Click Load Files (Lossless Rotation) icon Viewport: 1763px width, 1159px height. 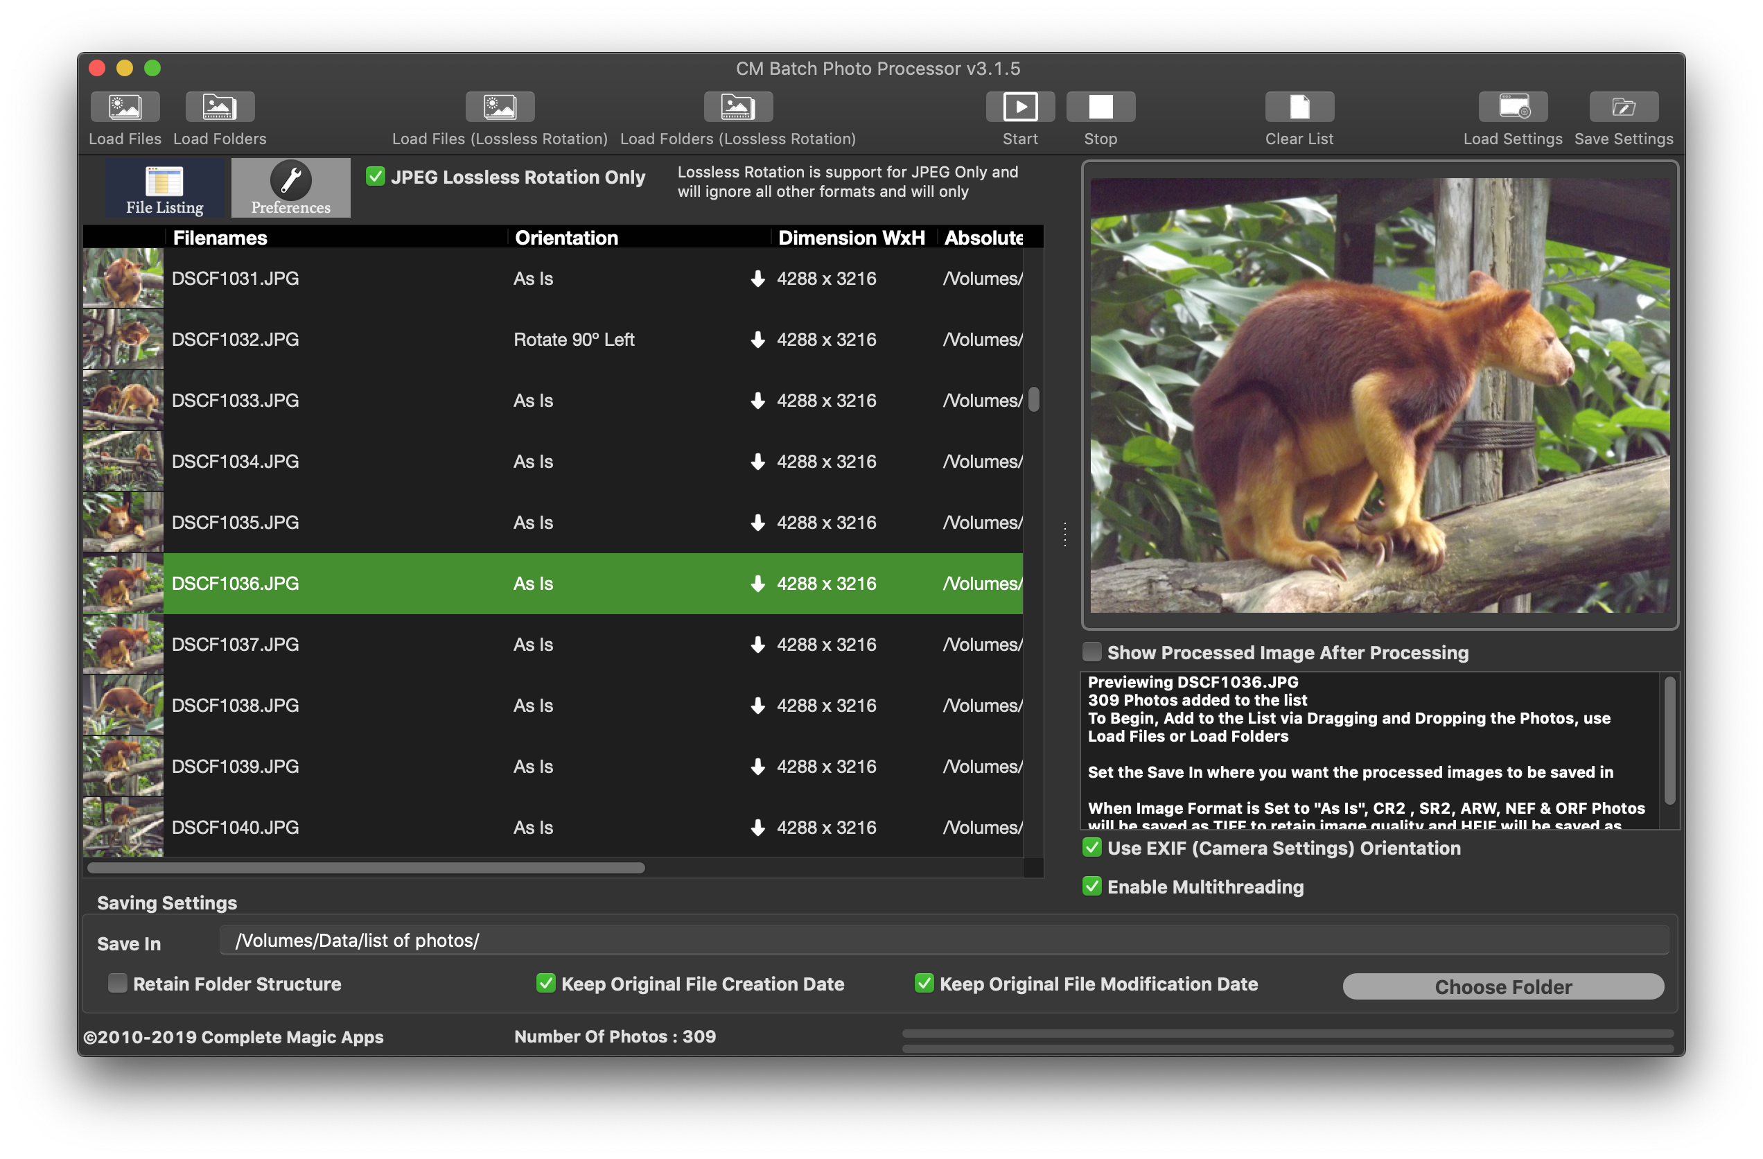tap(499, 107)
